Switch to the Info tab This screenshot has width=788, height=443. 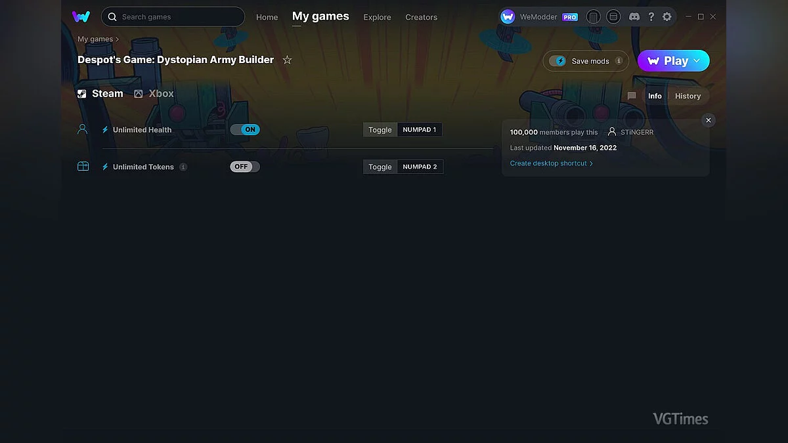pyautogui.click(x=655, y=96)
